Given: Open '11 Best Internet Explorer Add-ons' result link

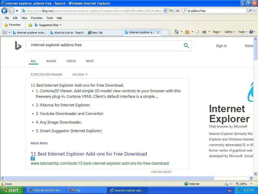Looking at the screenshot, I should (x=89, y=154).
